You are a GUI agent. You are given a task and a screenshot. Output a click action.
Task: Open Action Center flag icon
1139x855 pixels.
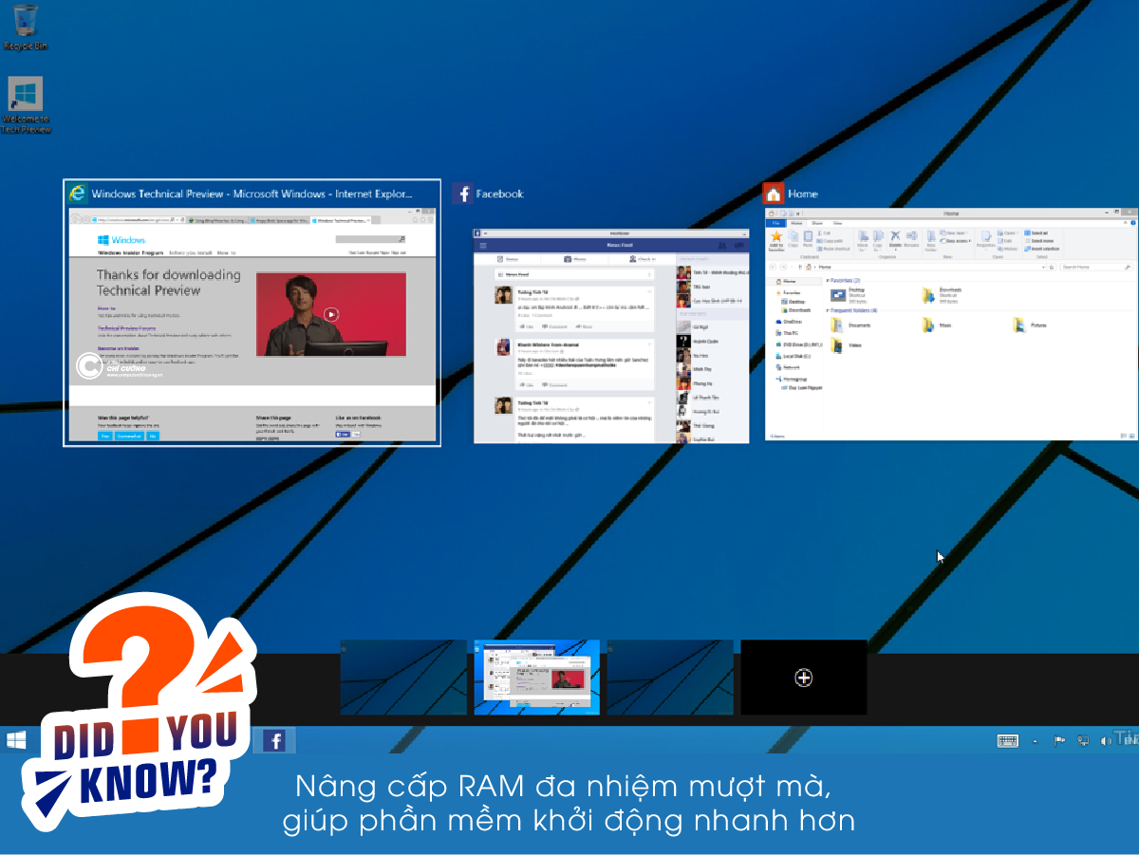click(1060, 740)
